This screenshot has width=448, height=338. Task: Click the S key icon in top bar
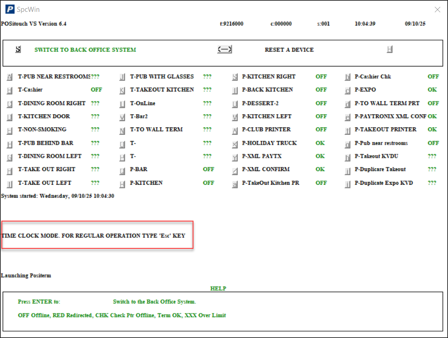[x=18, y=50]
